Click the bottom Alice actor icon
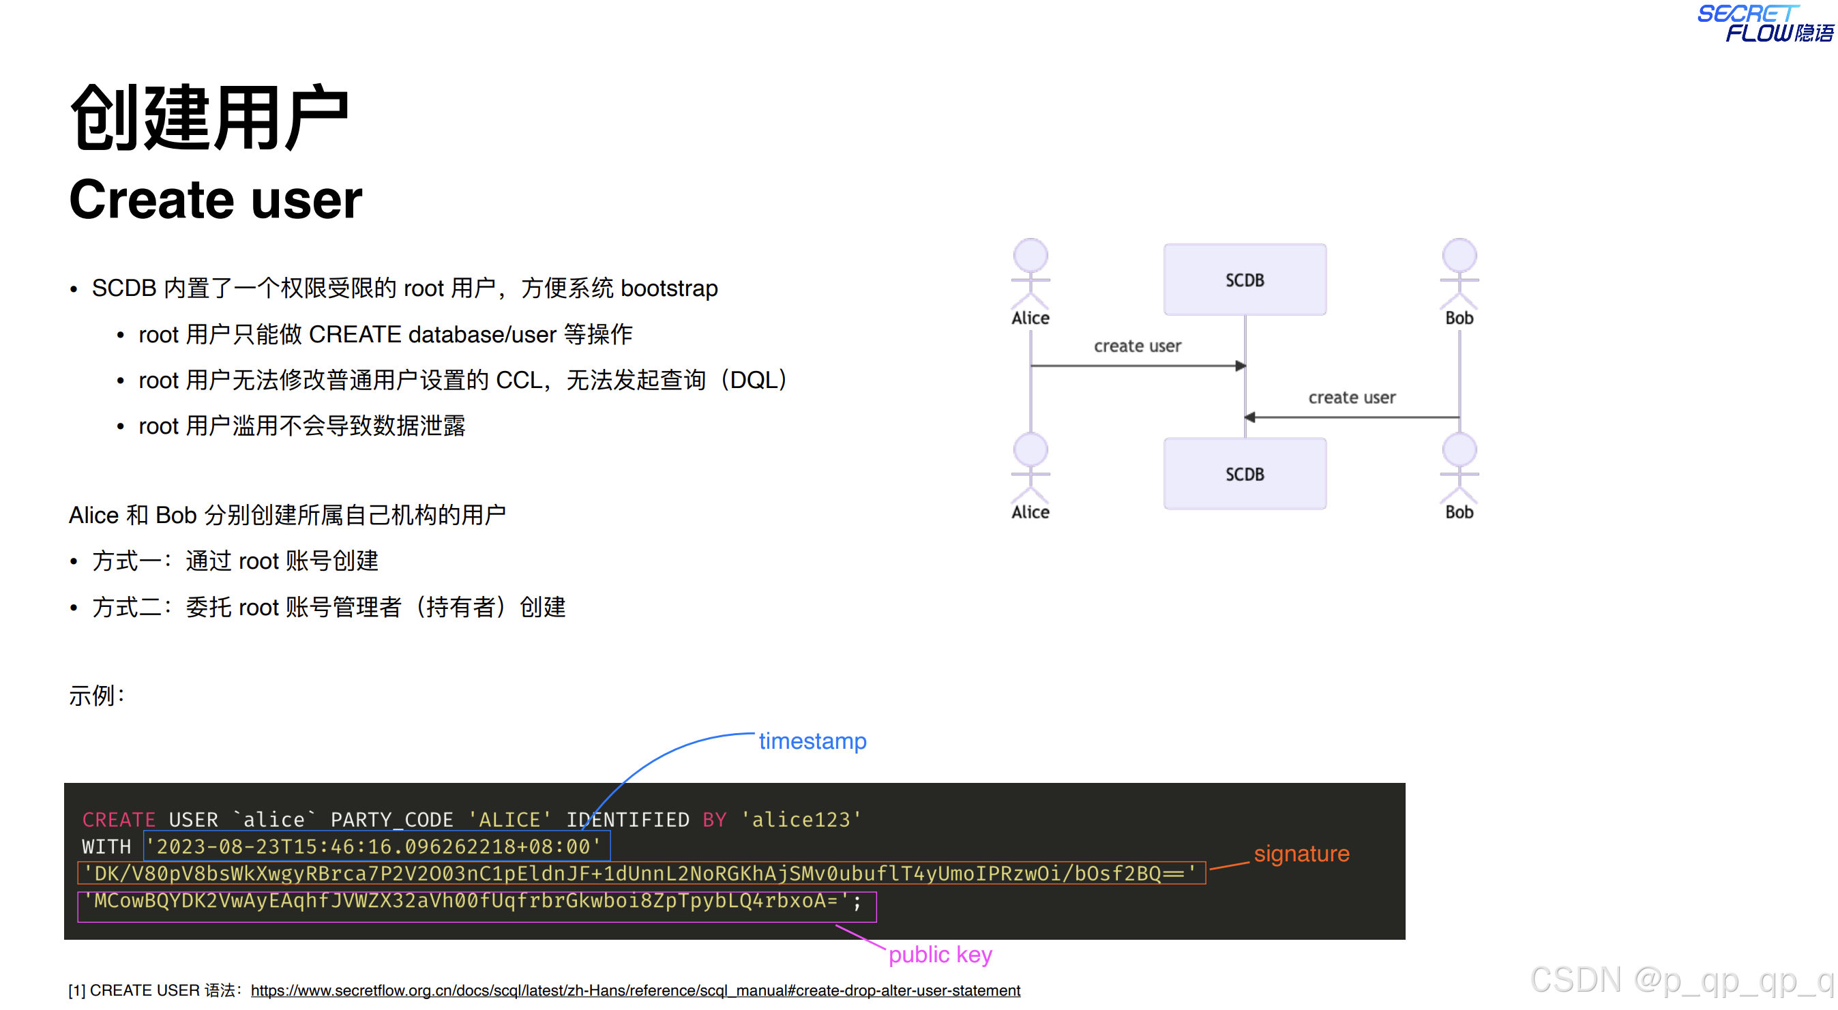This screenshot has height=1010, width=1838. [1031, 467]
